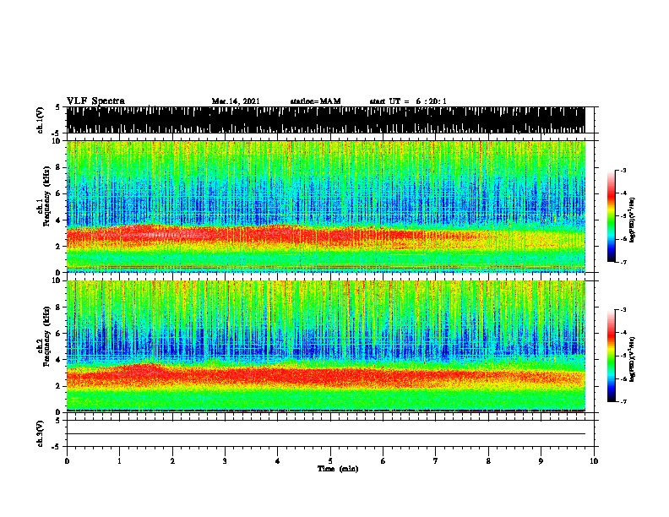The image size is (669, 517).
Task: Click the "5" tick on ch.3(V) axis
Action: 59,421
